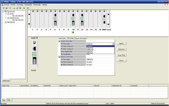Click the blue speech bubble toolbar icon
The width and height of the screenshot is (169, 106).
(x=28, y=8)
